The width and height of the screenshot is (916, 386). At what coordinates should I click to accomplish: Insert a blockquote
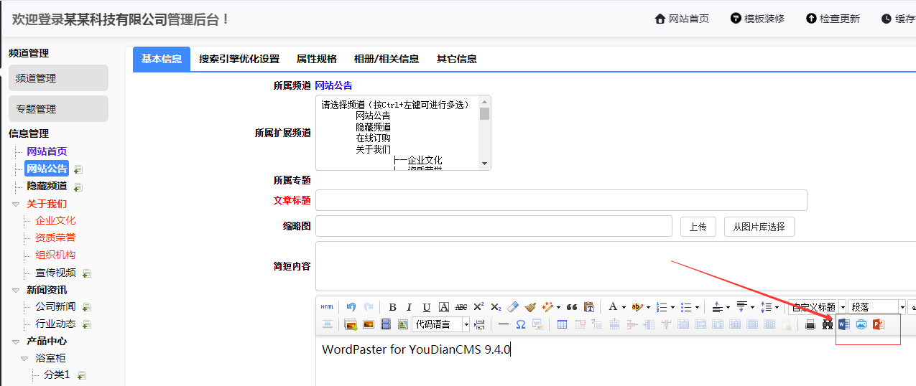(572, 307)
